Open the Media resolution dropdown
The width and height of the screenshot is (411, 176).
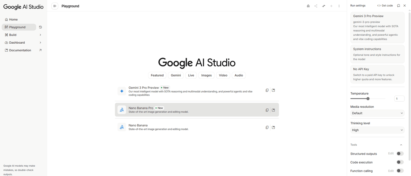pyautogui.click(x=377, y=113)
